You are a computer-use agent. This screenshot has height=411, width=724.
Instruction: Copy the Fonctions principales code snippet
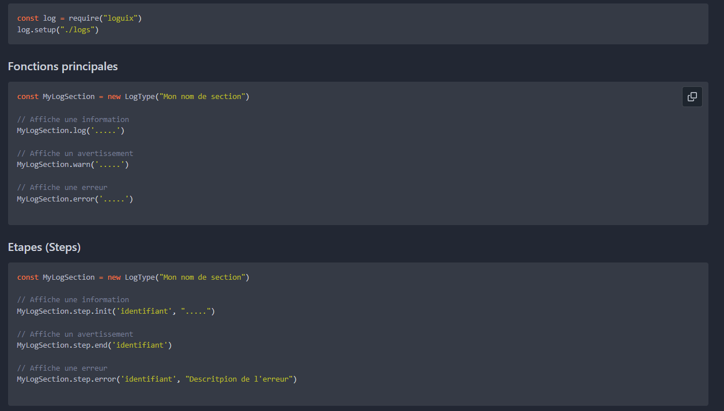(x=692, y=97)
